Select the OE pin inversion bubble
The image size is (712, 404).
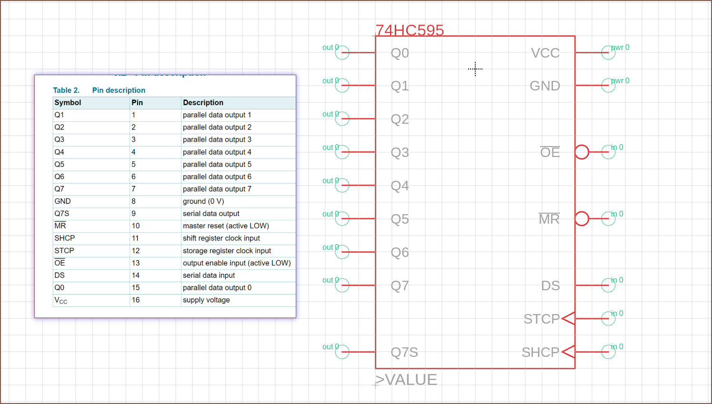[582, 152]
